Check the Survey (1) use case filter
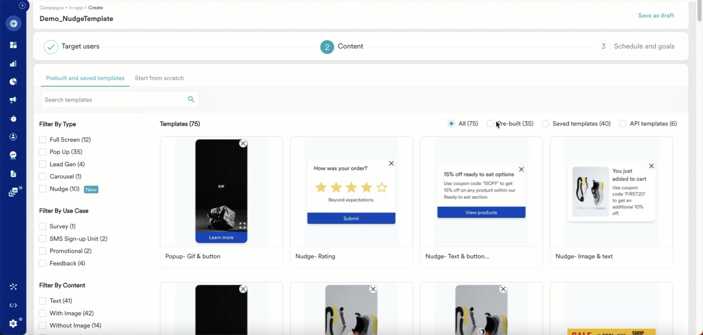This screenshot has height=335, width=703. pyautogui.click(x=42, y=226)
